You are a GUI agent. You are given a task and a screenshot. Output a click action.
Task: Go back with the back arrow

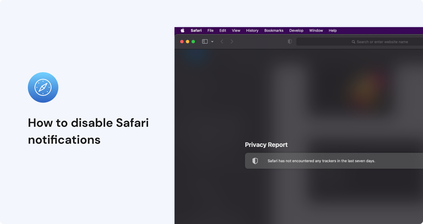click(x=222, y=42)
